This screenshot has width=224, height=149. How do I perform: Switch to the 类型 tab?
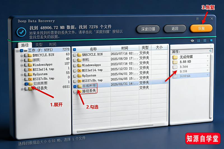click(x=39, y=44)
